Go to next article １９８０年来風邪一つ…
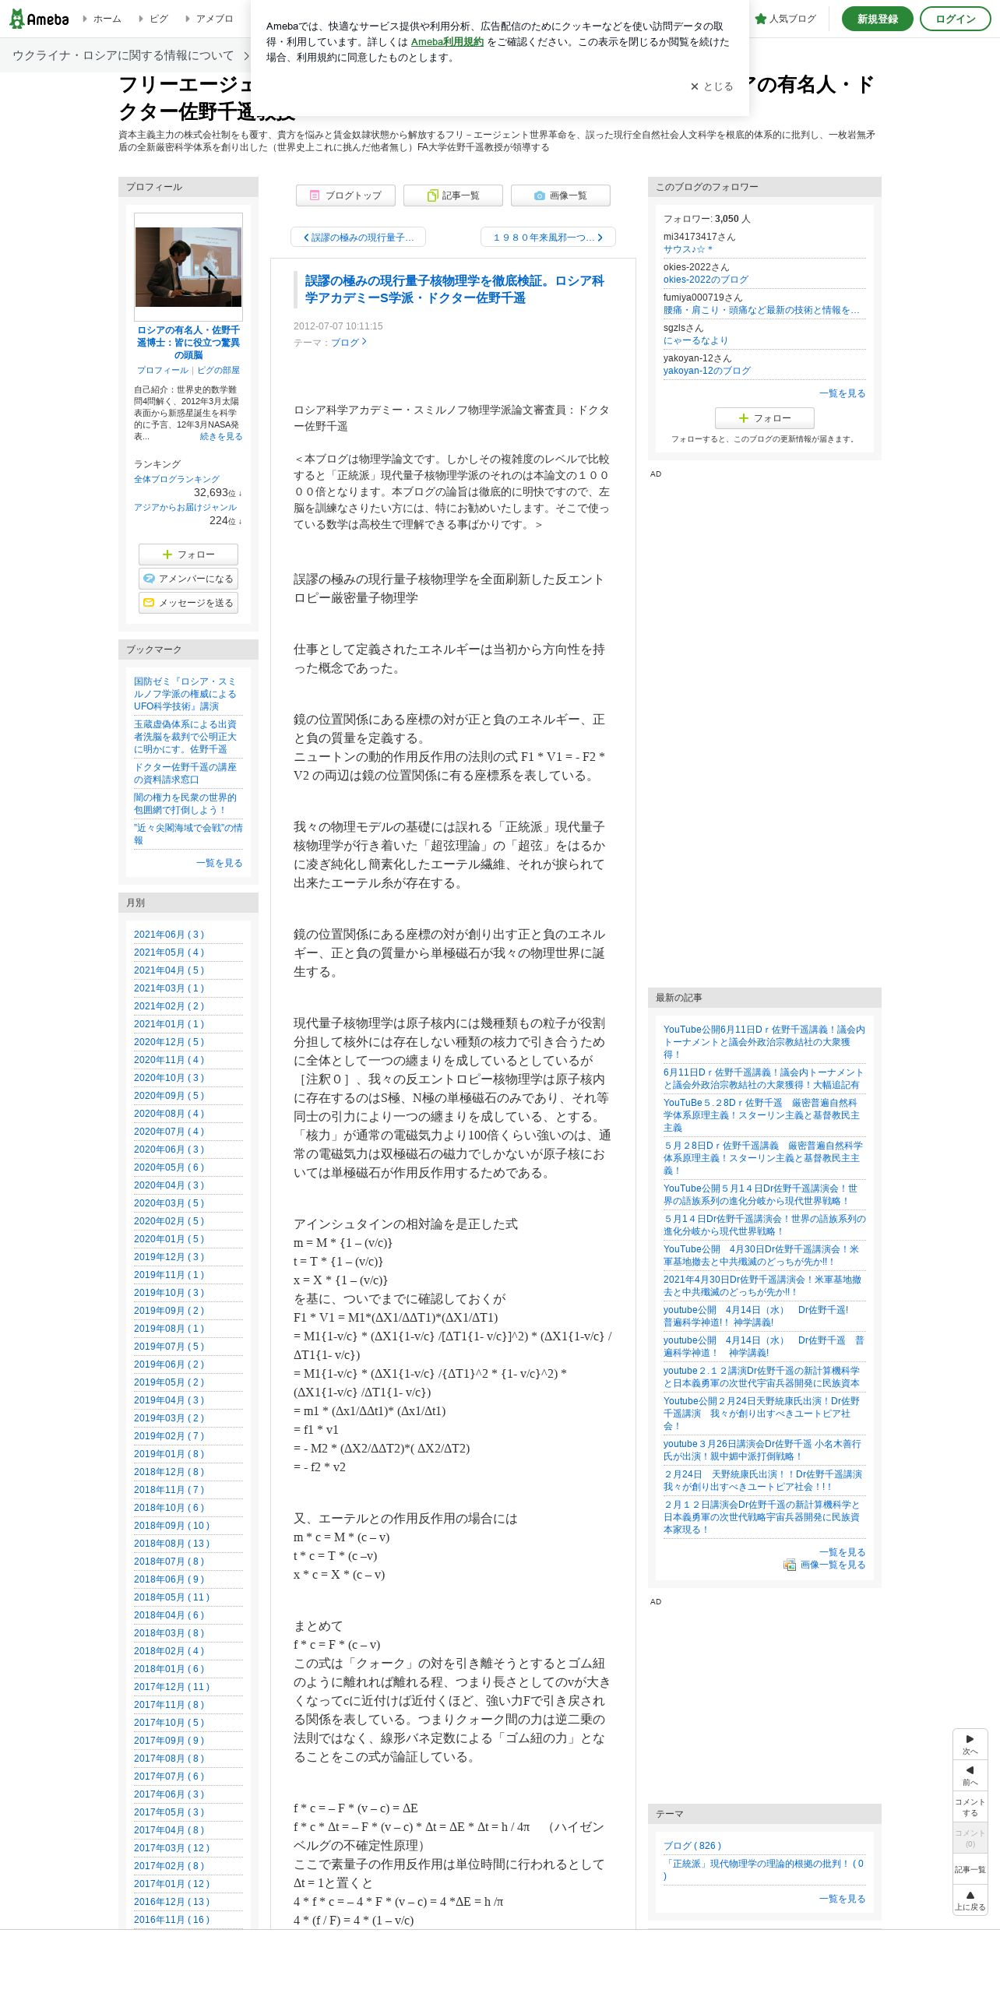1000x2000 pixels. (x=548, y=238)
